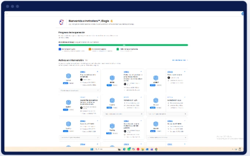Screen dimensions: 250x156
Task: Click the cube icon in third-row middle card
Action: pos(112,126)
